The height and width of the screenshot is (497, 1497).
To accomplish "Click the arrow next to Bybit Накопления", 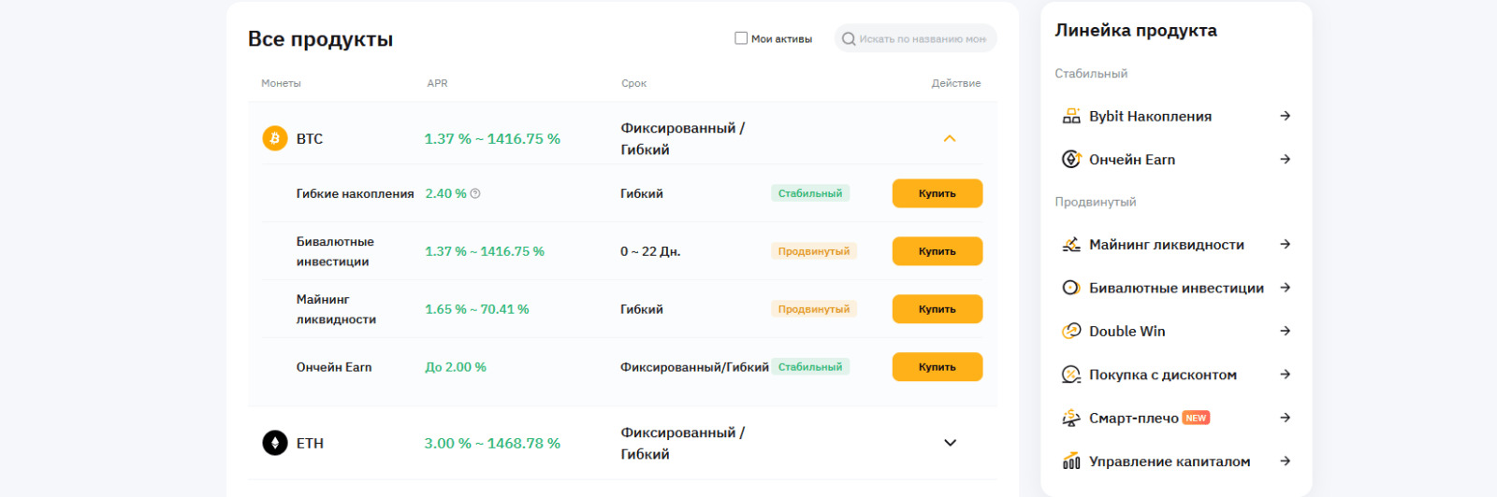I will (x=1286, y=116).
